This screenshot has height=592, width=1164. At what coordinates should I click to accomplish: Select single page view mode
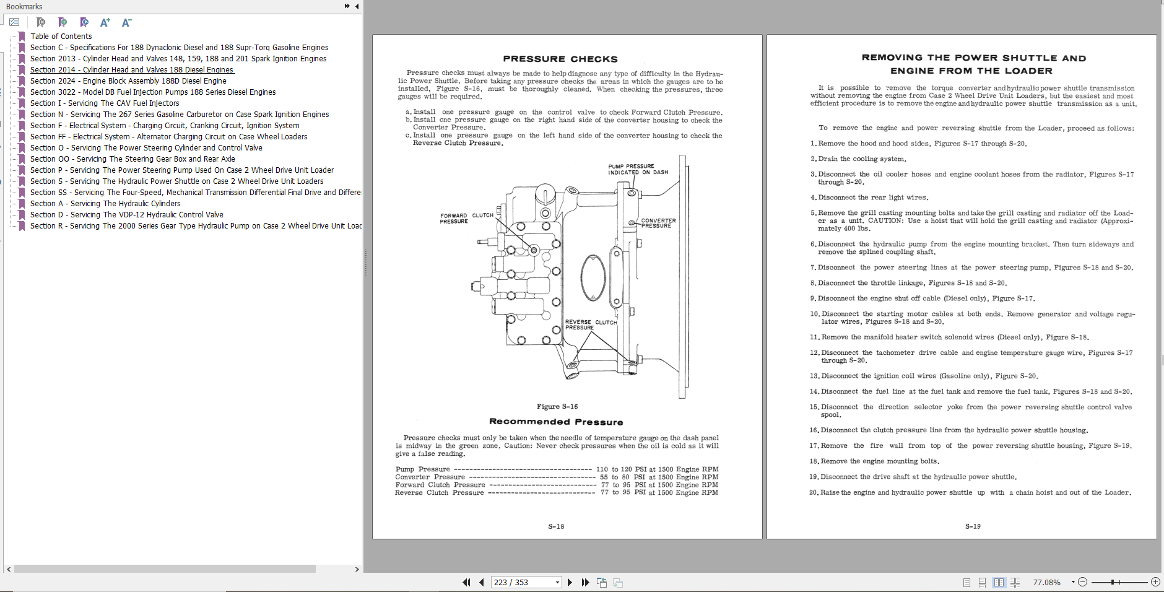point(965,582)
